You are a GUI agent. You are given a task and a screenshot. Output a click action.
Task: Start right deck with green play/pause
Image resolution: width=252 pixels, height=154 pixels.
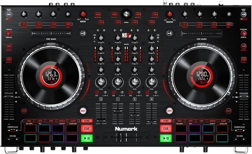pyautogui.click(x=166, y=138)
